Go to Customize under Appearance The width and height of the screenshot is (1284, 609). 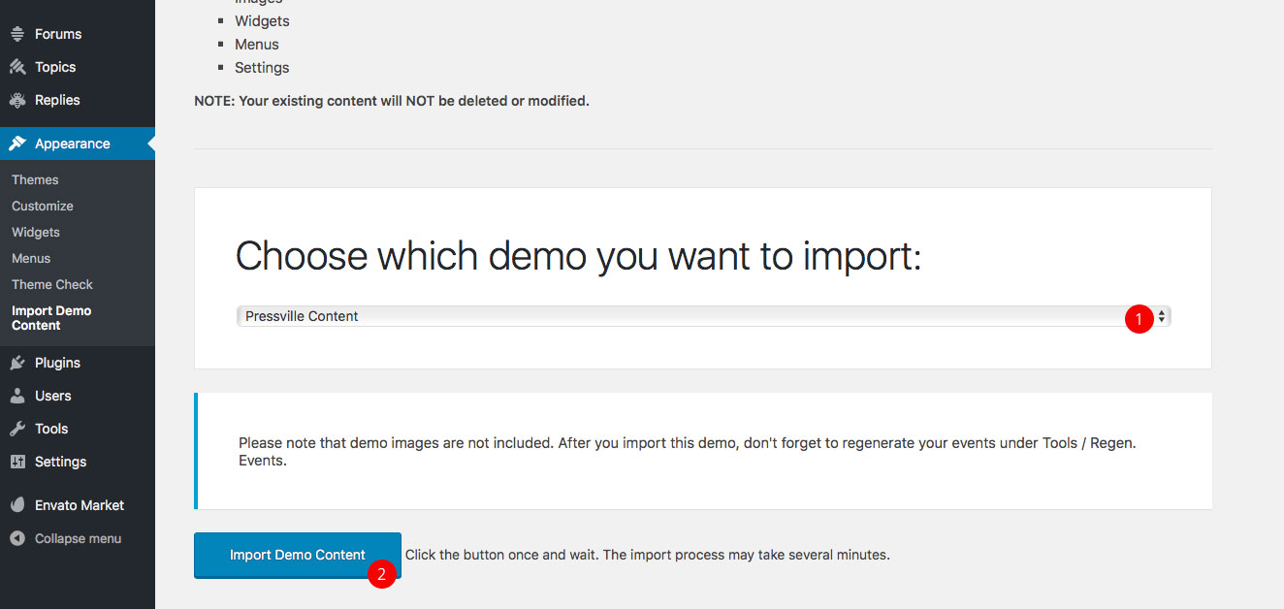[43, 206]
